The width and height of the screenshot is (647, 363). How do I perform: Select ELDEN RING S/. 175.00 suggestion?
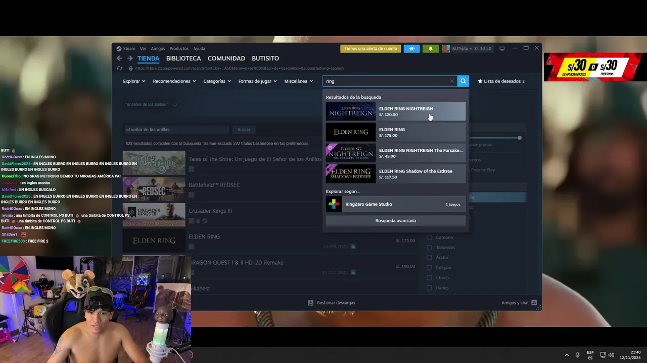[x=395, y=133]
